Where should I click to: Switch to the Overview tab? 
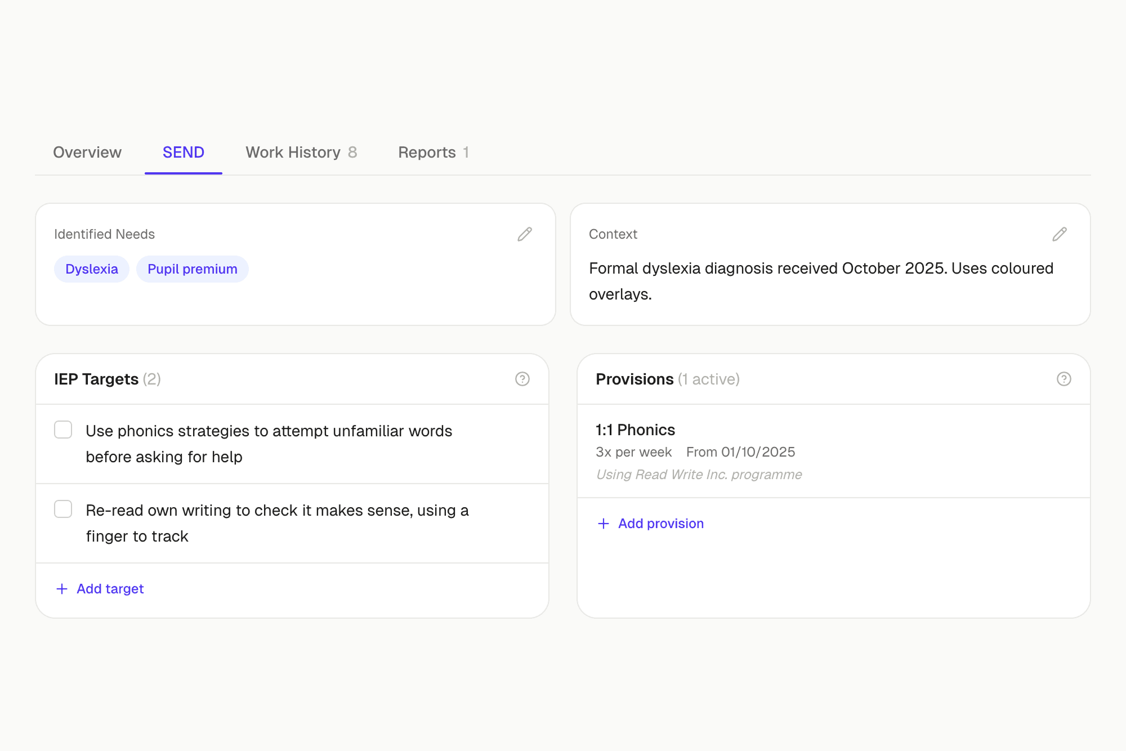coord(87,152)
